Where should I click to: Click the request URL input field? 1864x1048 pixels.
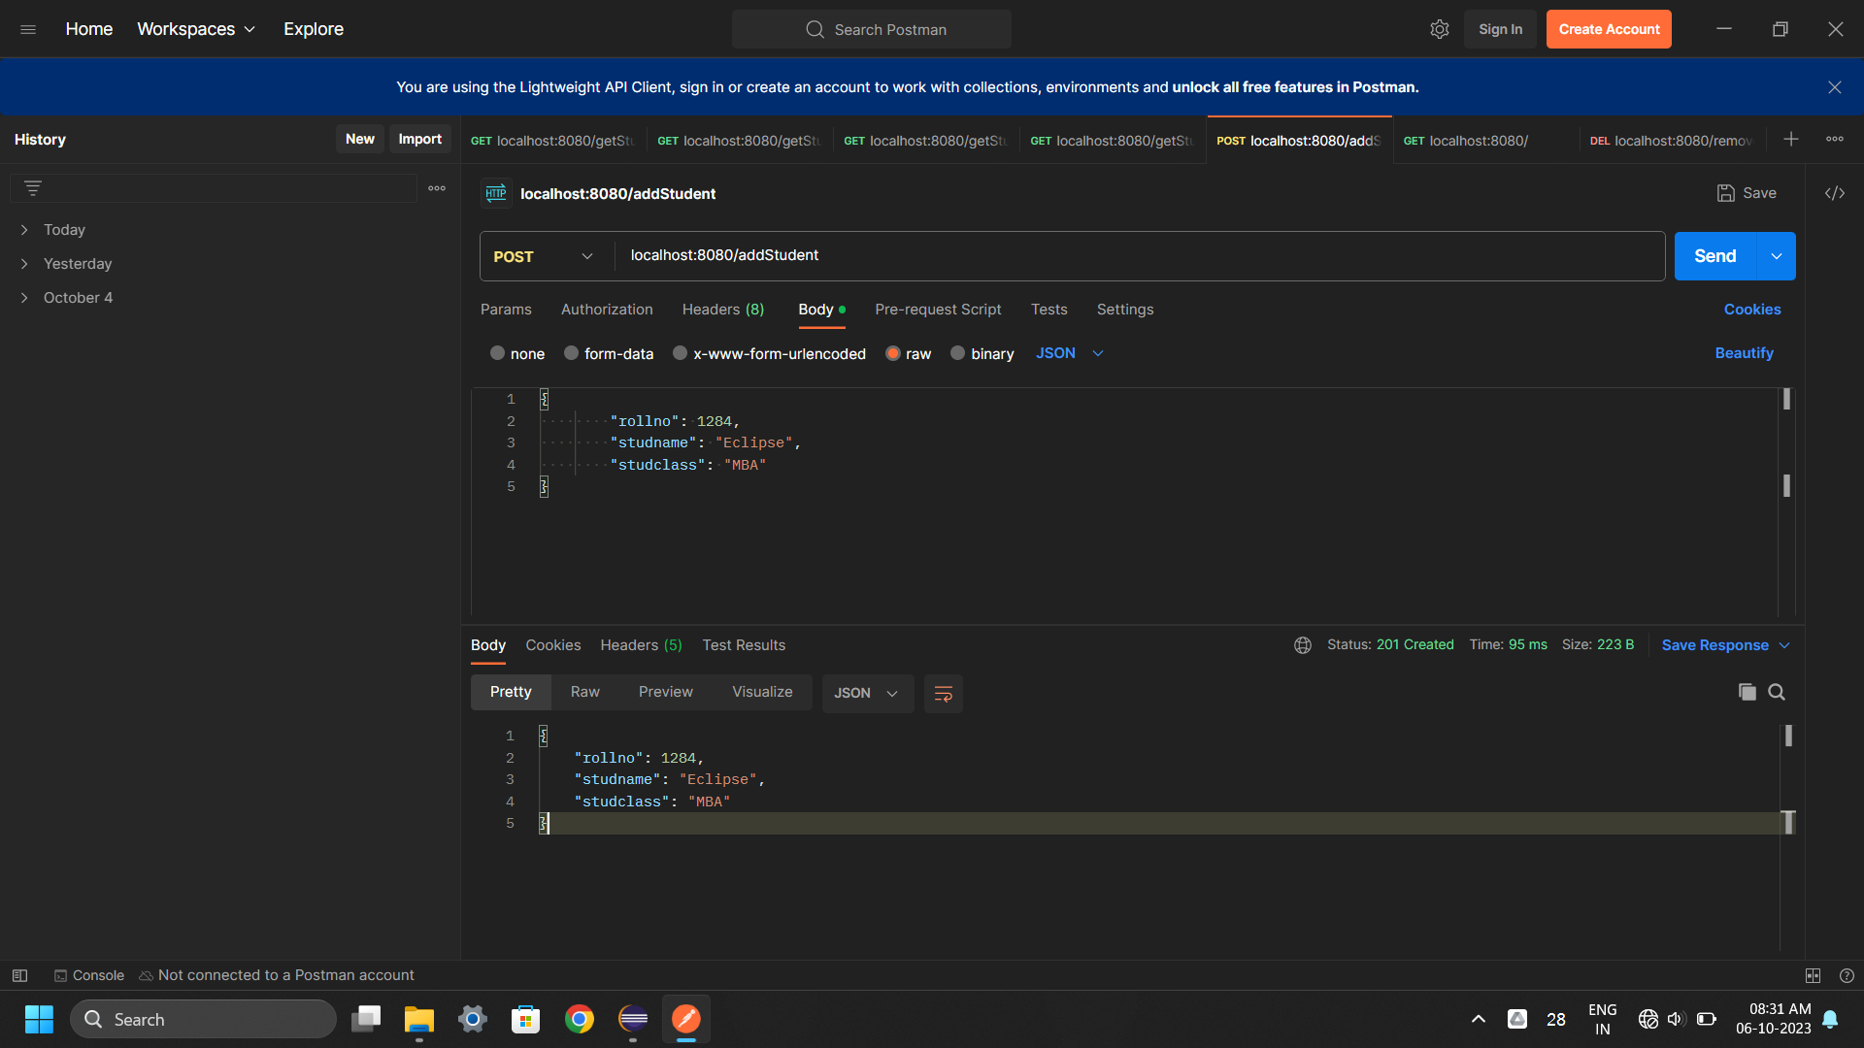[1136, 255]
